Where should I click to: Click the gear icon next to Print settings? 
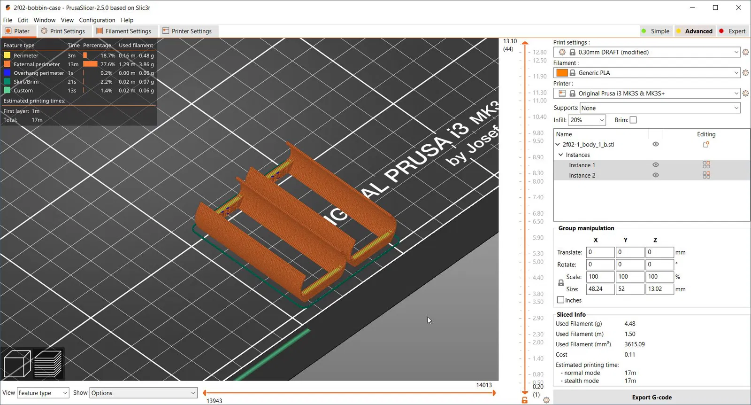click(x=745, y=52)
